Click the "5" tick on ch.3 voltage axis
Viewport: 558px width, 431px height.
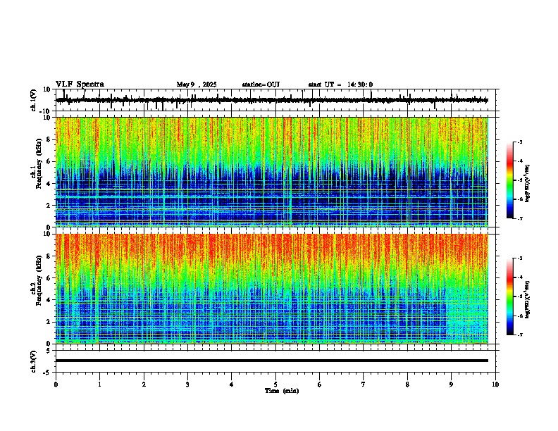[49, 351]
